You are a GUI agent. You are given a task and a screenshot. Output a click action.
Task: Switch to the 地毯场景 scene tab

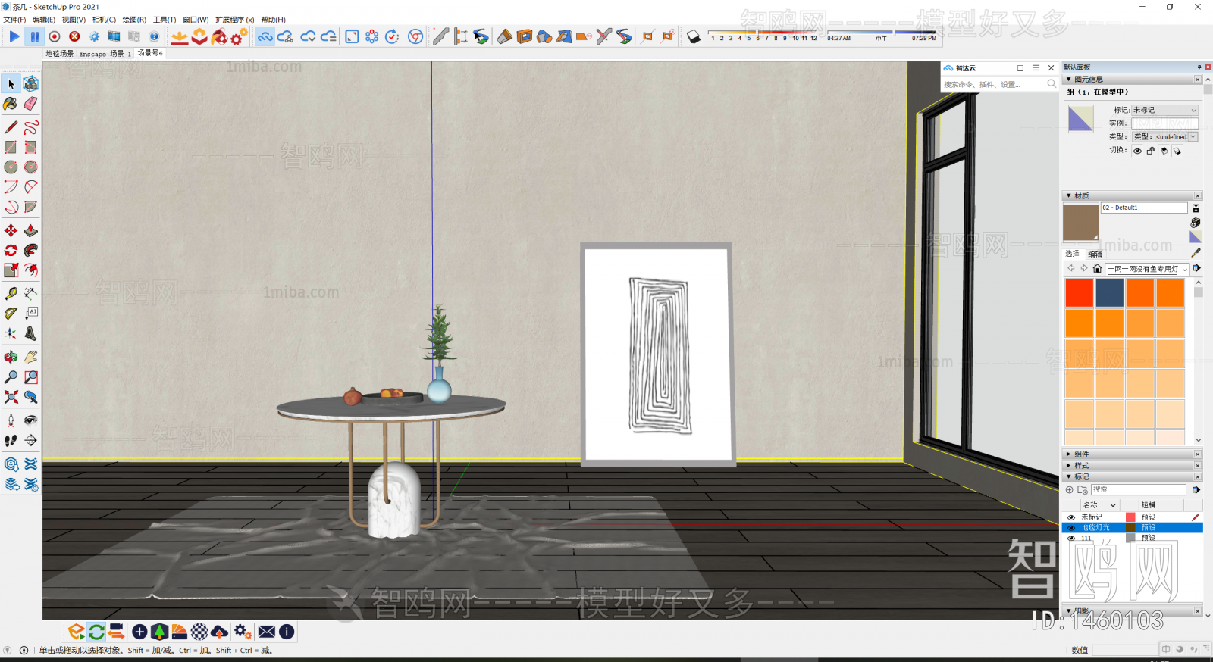[x=60, y=54]
